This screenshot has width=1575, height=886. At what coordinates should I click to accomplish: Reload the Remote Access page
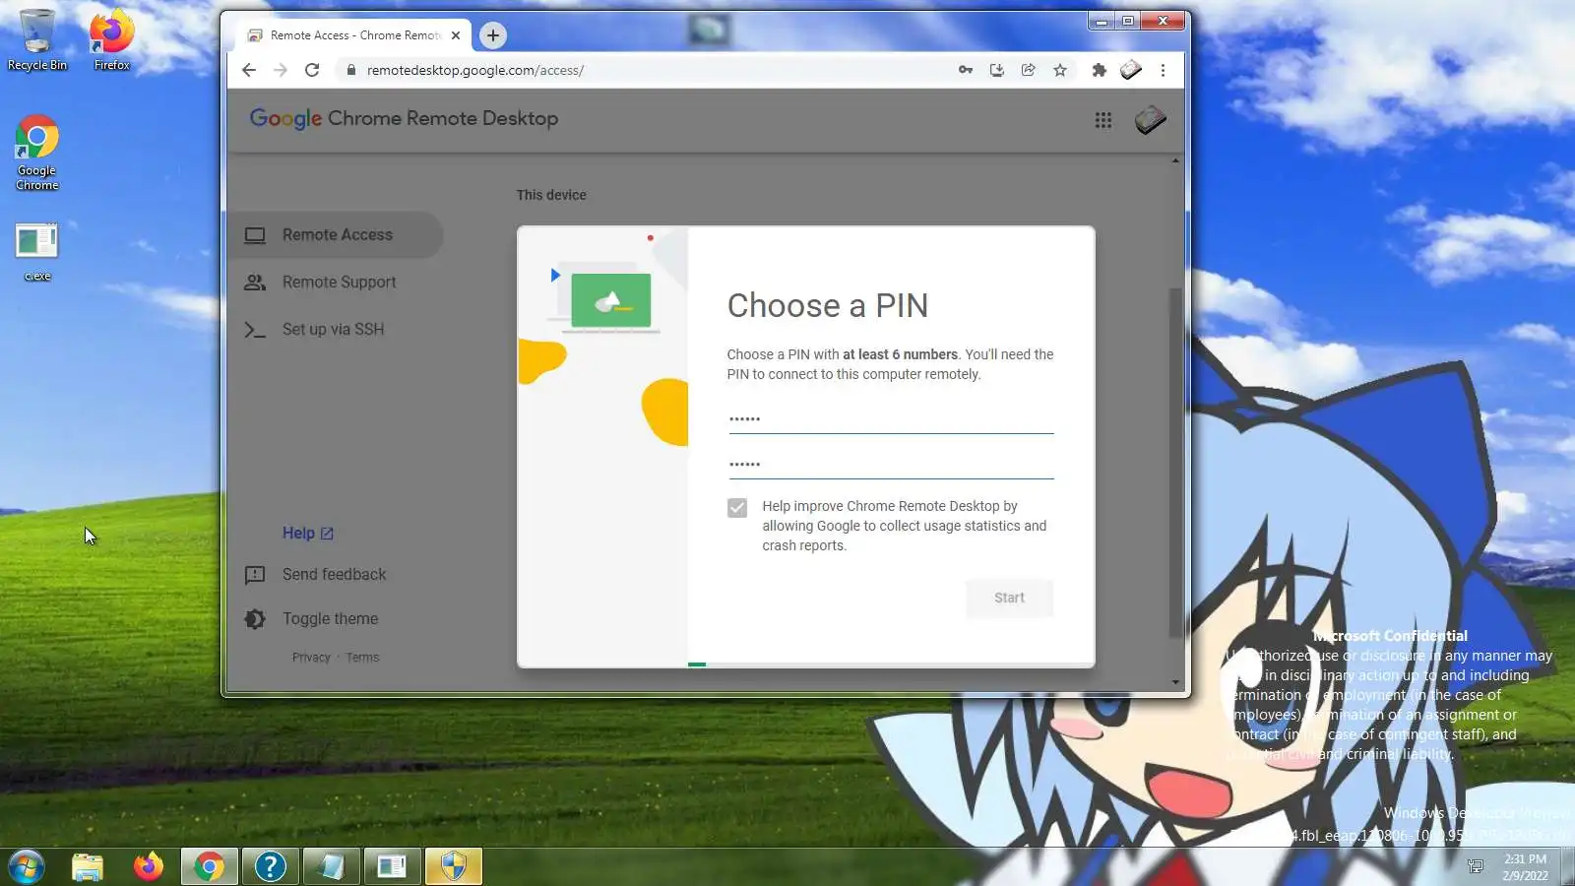[x=312, y=70]
